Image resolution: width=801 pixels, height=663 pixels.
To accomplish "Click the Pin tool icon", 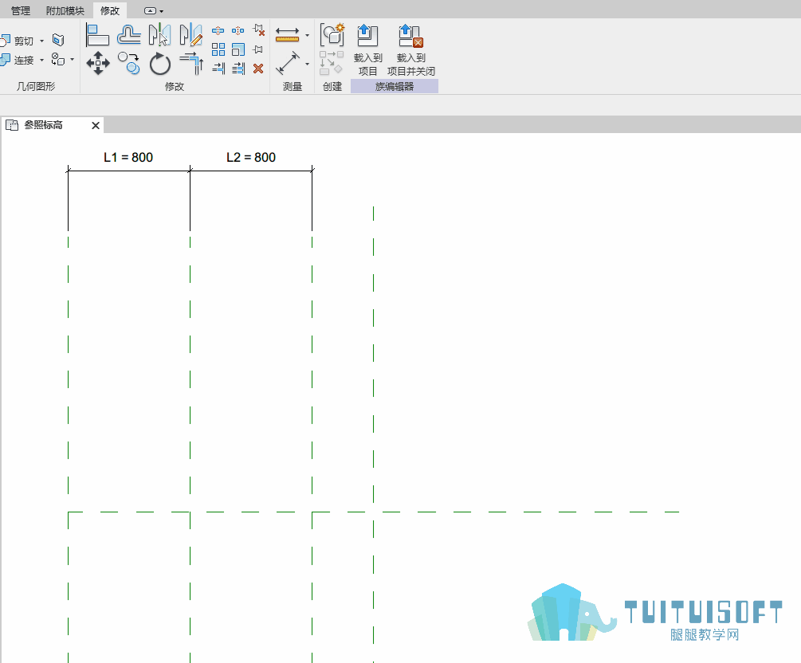I will click(x=258, y=49).
